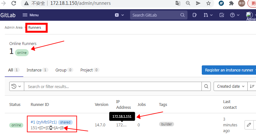Focus the Search GitLab field

[x=158, y=15]
